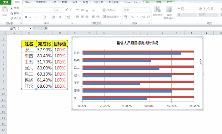The width and height of the screenshot is (222, 134).
Task: Click the Borders grid icon
Action: pyautogui.click(x=44, y=17)
